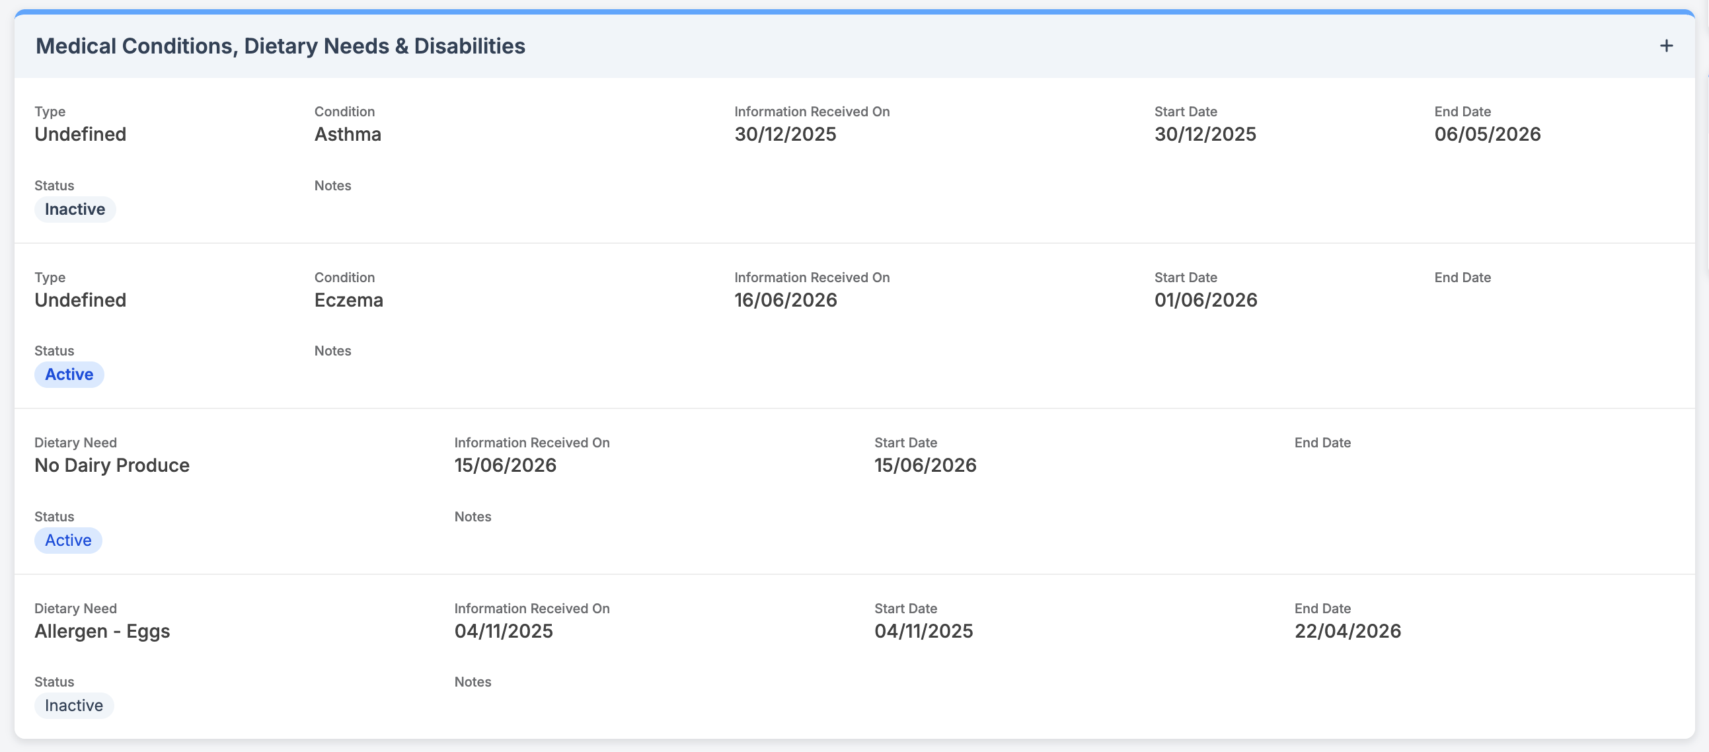Select the Eczema condition value
The image size is (1709, 752).
click(x=348, y=300)
